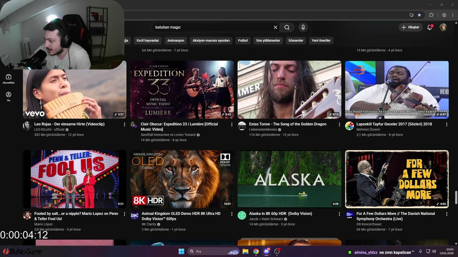This screenshot has width=458, height=257.
Task: Select the Futbol filter chip
Action: pos(243,41)
